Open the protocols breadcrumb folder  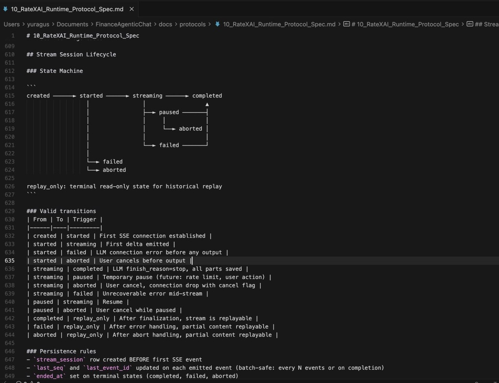[x=193, y=24]
